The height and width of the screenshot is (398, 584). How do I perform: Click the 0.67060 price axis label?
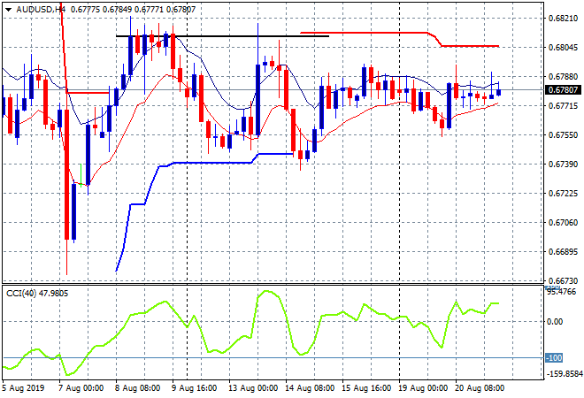(x=563, y=223)
